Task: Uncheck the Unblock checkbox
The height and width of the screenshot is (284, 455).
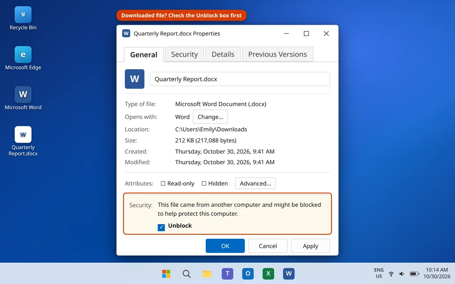Action: point(161,228)
